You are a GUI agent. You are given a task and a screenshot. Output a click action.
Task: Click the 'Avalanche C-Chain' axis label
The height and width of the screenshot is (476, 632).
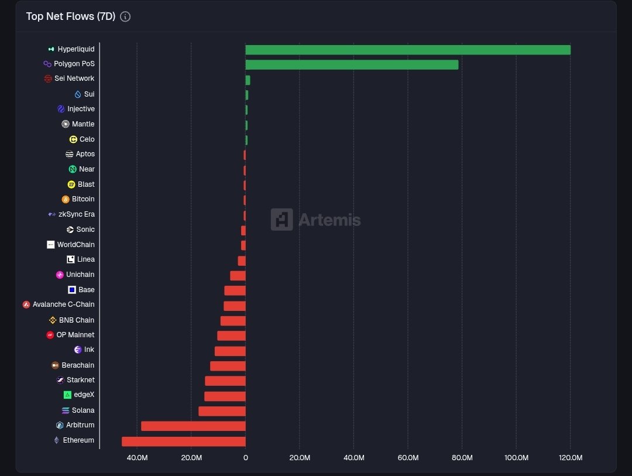pyautogui.click(x=64, y=304)
